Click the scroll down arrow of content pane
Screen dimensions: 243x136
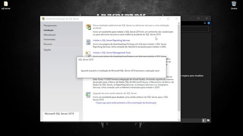click(x=179, y=120)
